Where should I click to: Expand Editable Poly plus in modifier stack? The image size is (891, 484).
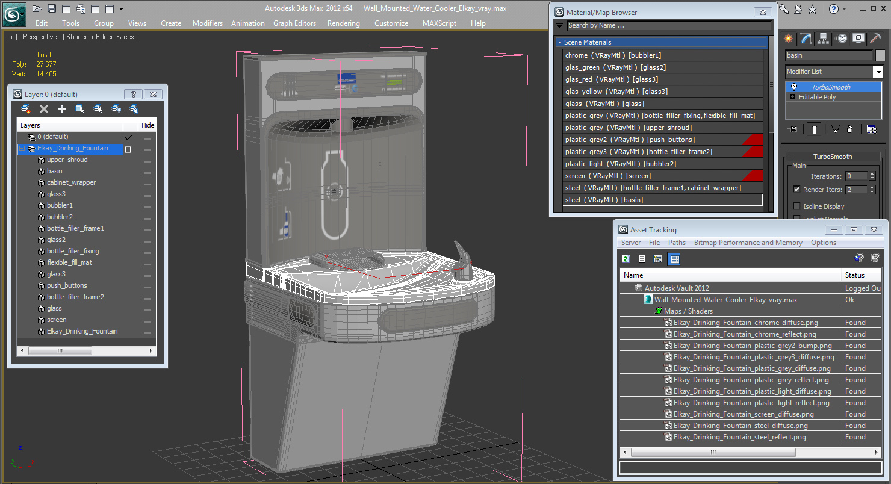coord(793,97)
